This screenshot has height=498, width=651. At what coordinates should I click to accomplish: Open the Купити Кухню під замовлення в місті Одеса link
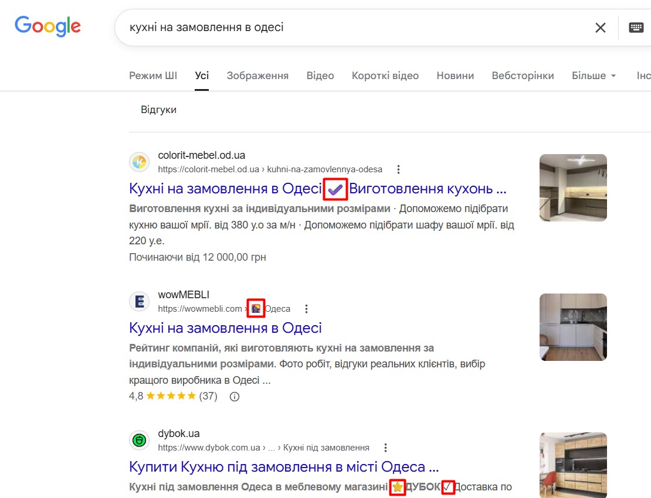284,467
